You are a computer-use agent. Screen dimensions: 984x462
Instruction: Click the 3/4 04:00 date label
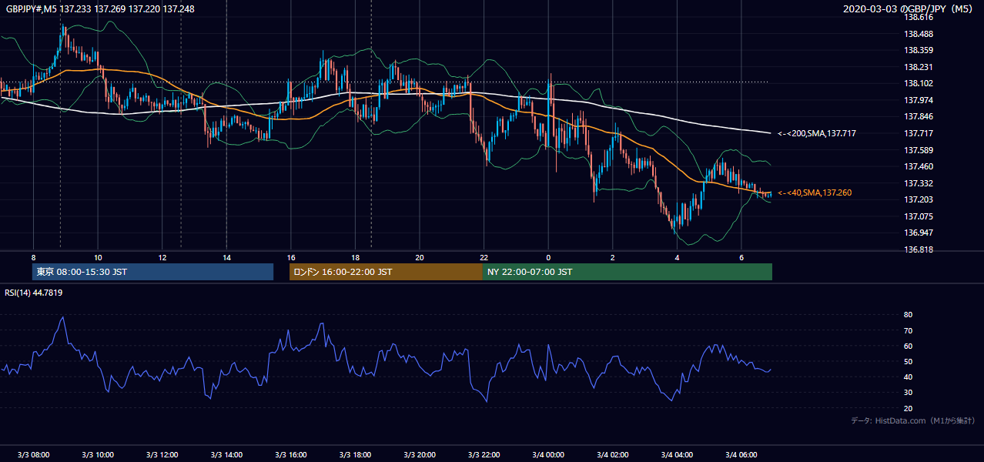pyautogui.click(x=677, y=454)
